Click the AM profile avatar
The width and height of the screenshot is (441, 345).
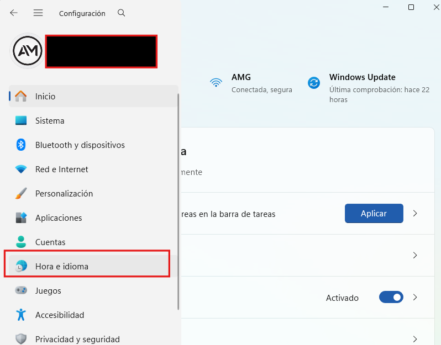click(x=27, y=51)
